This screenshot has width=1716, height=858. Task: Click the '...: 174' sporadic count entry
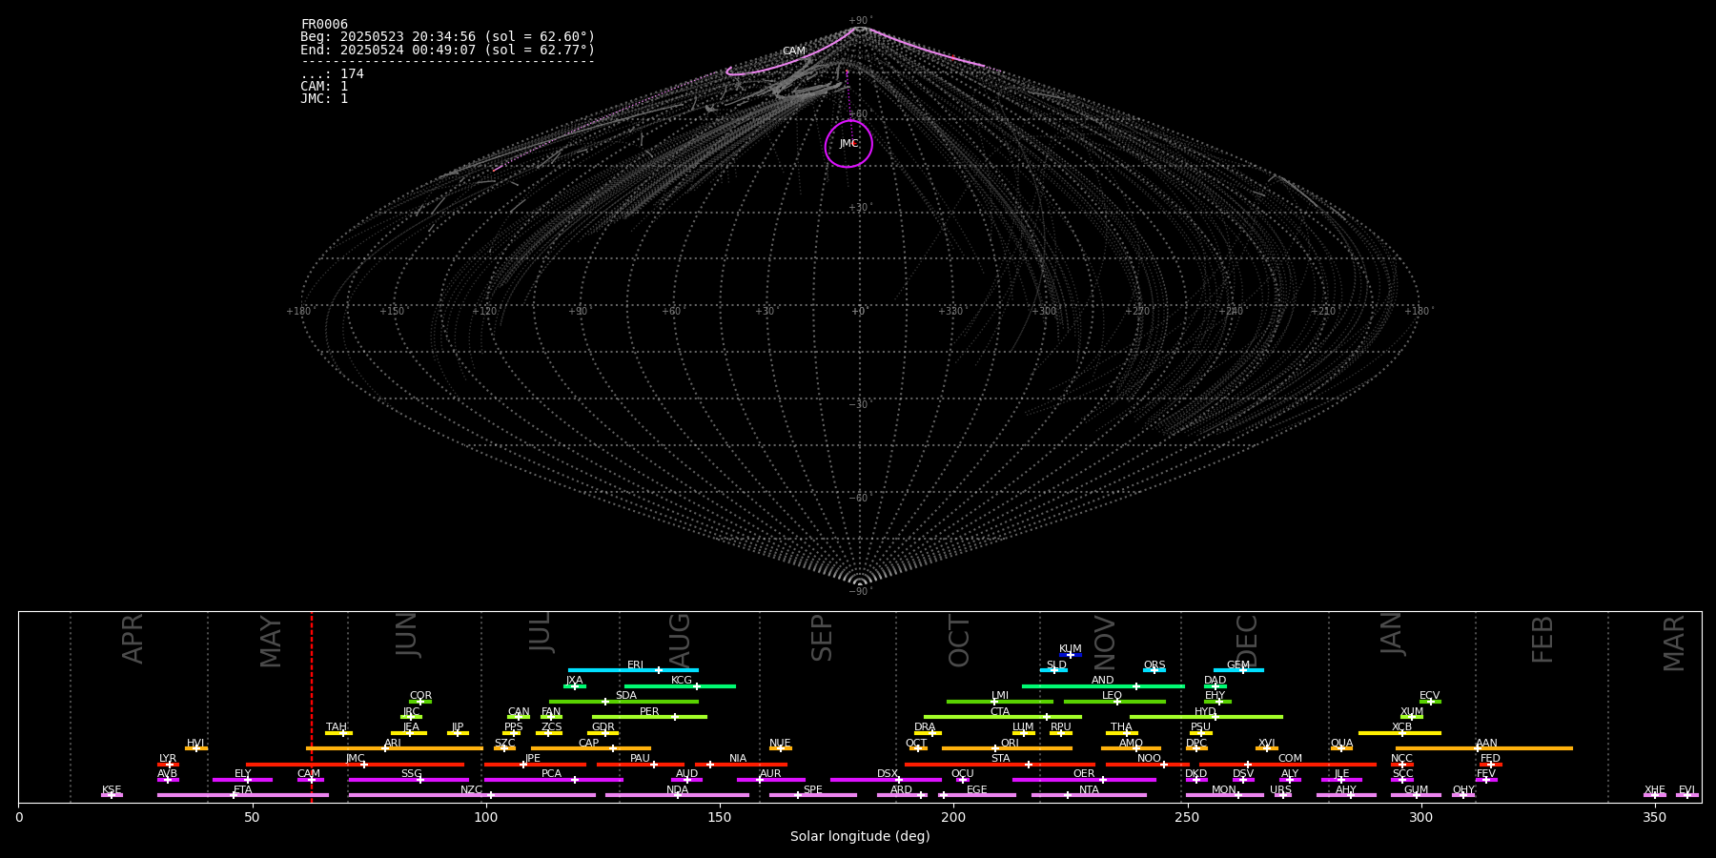(333, 74)
